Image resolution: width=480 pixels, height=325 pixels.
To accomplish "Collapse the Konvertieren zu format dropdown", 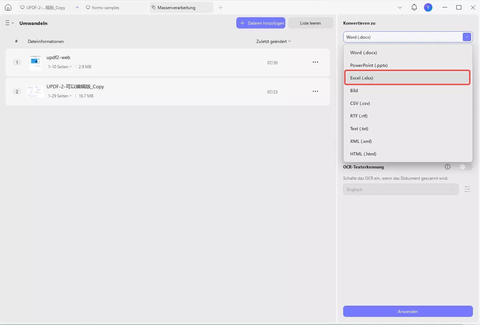I will [x=467, y=37].
